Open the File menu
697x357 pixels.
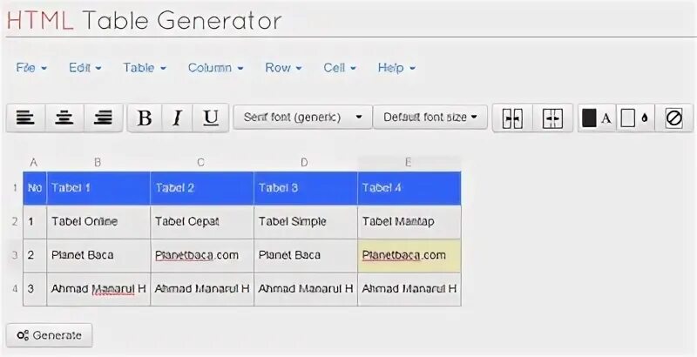coord(31,68)
